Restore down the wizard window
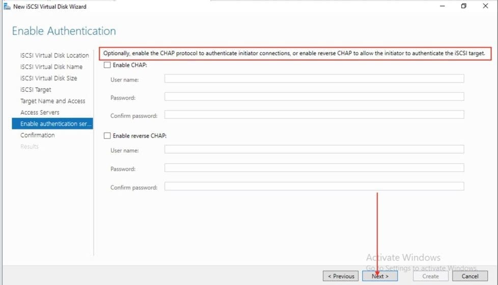This screenshot has height=285, width=498. [463, 7]
